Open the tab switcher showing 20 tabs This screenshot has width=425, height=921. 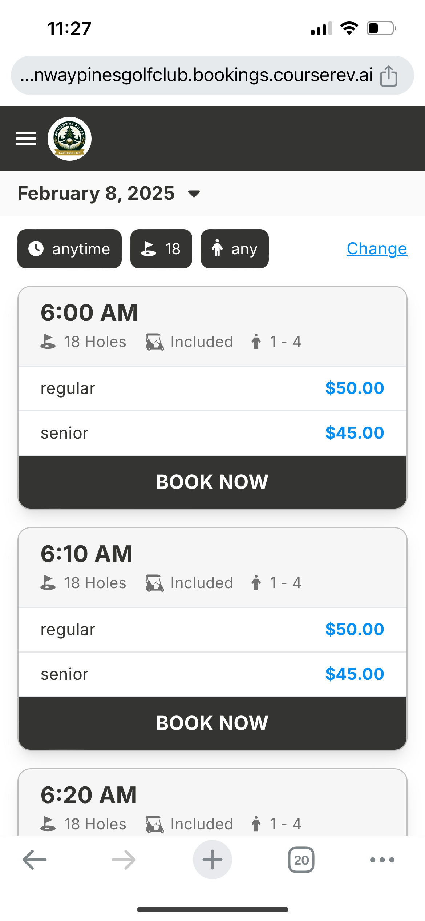click(301, 860)
